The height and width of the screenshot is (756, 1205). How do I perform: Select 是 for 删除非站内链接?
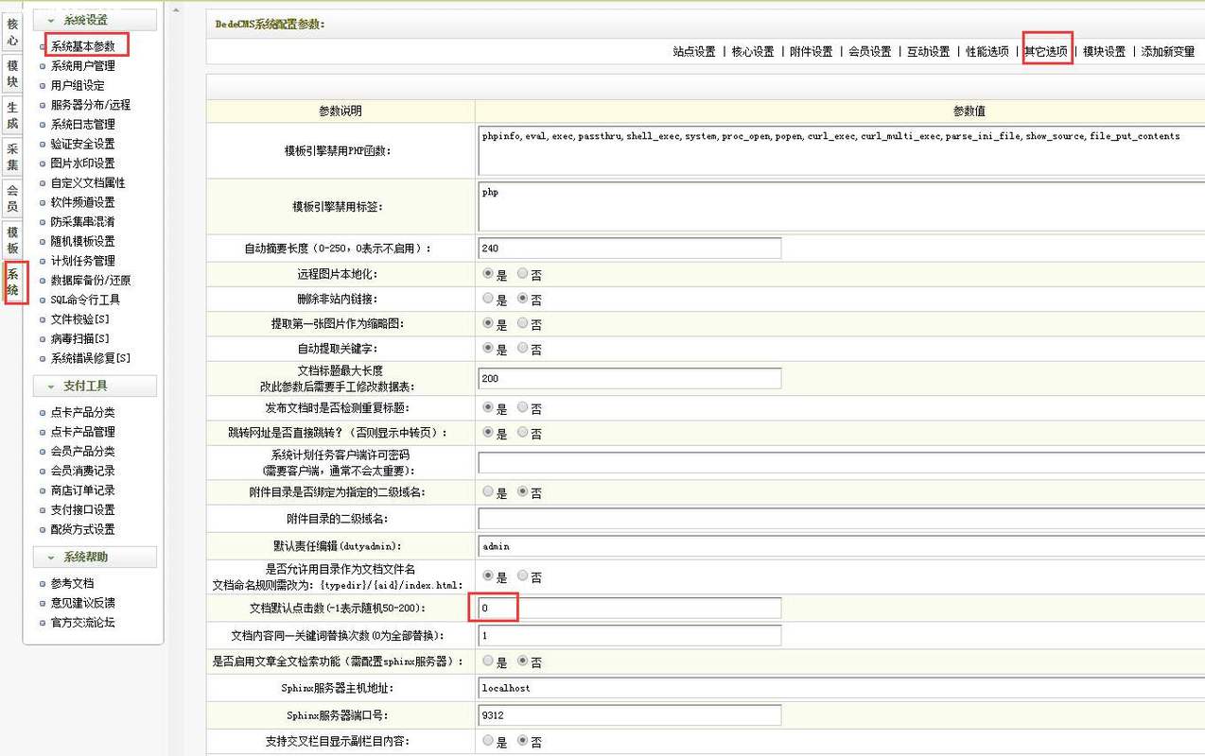click(488, 299)
